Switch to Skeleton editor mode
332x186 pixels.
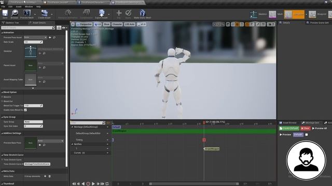[258, 14]
